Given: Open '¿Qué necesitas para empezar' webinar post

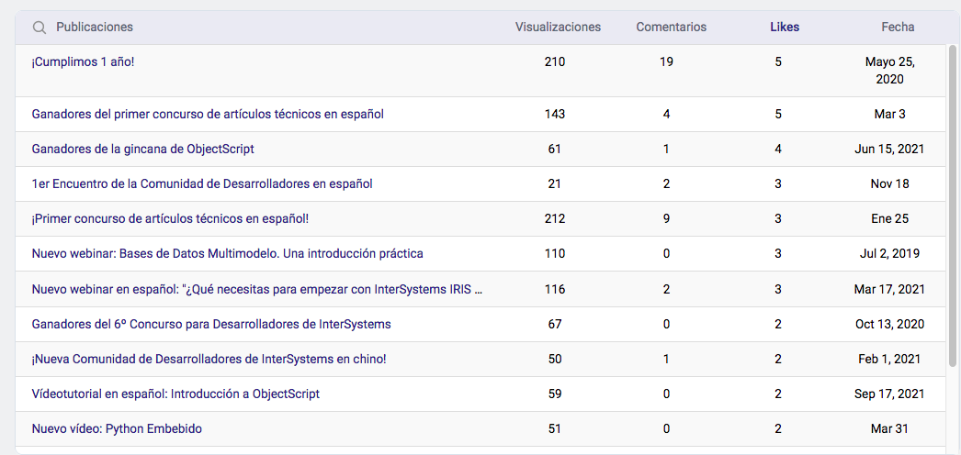Looking at the screenshot, I should (257, 289).
